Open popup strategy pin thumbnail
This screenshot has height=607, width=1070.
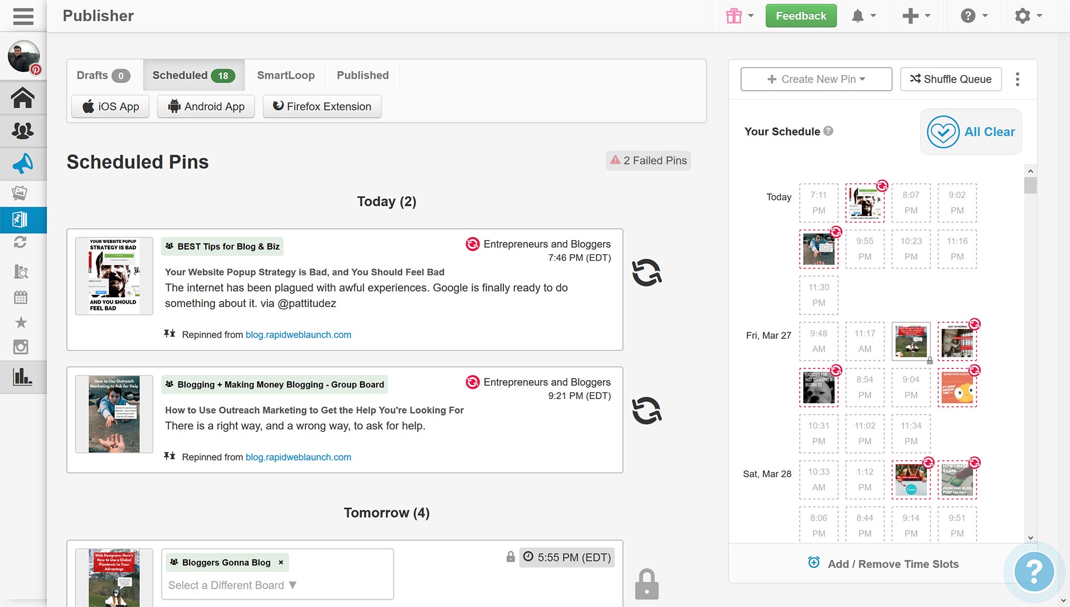tap(114, 276)
